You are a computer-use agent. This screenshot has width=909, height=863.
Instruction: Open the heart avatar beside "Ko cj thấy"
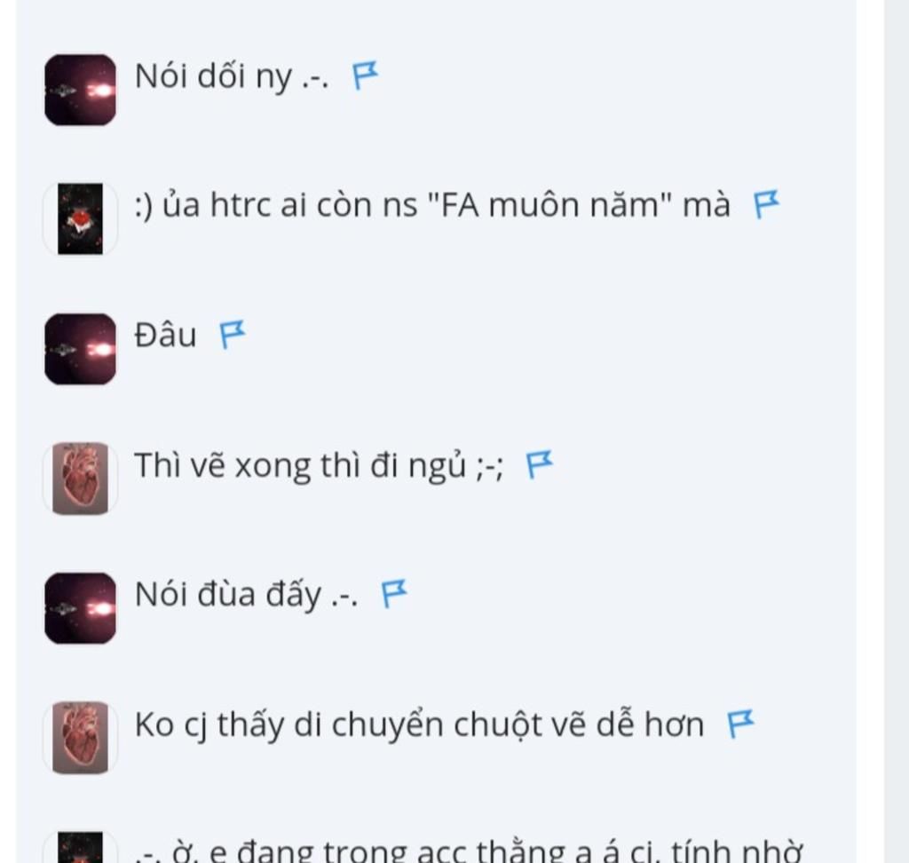tap(80, 738)
